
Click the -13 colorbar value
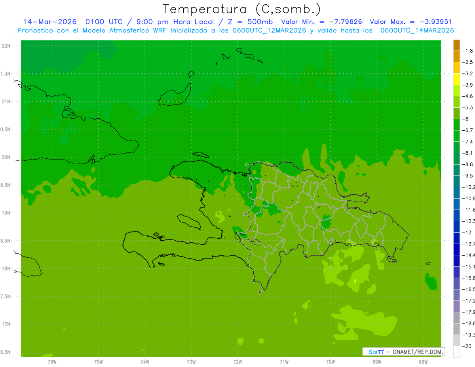(x=467, y=232)
